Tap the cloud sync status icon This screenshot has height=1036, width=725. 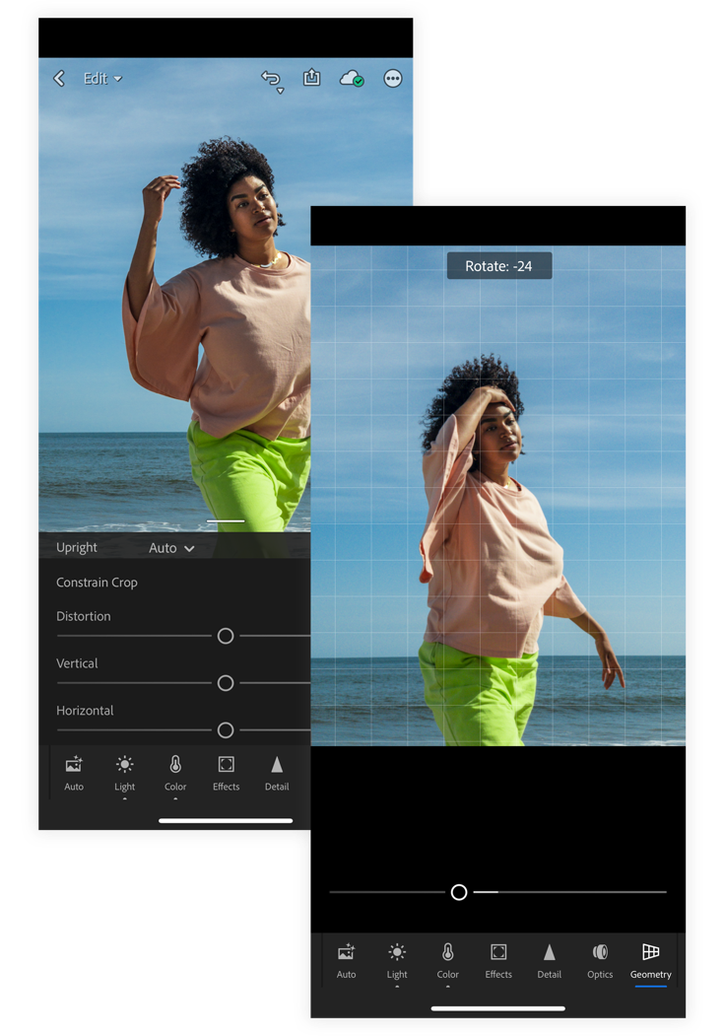tap(352, 79)
